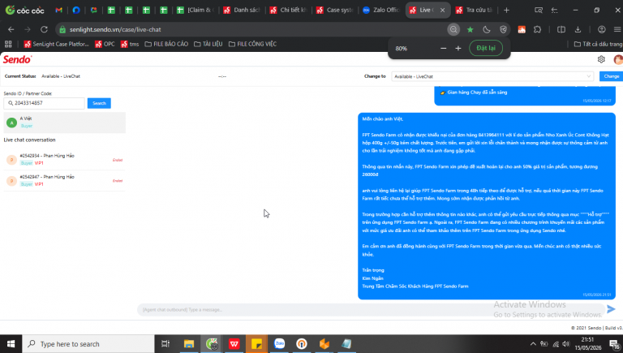Open the user avatar in Sendo header
Viewport: 623px width, 353px height.
(x=618, y=59)
